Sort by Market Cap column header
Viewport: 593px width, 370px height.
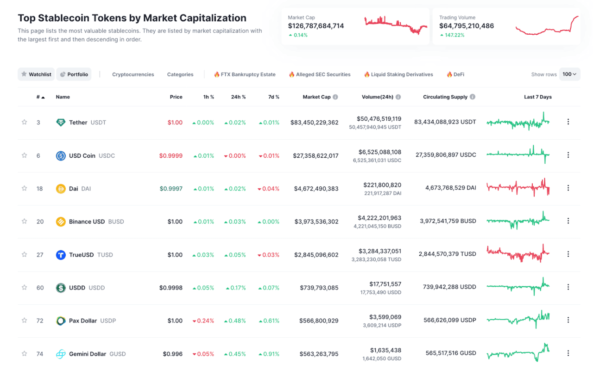pos(317,97)
